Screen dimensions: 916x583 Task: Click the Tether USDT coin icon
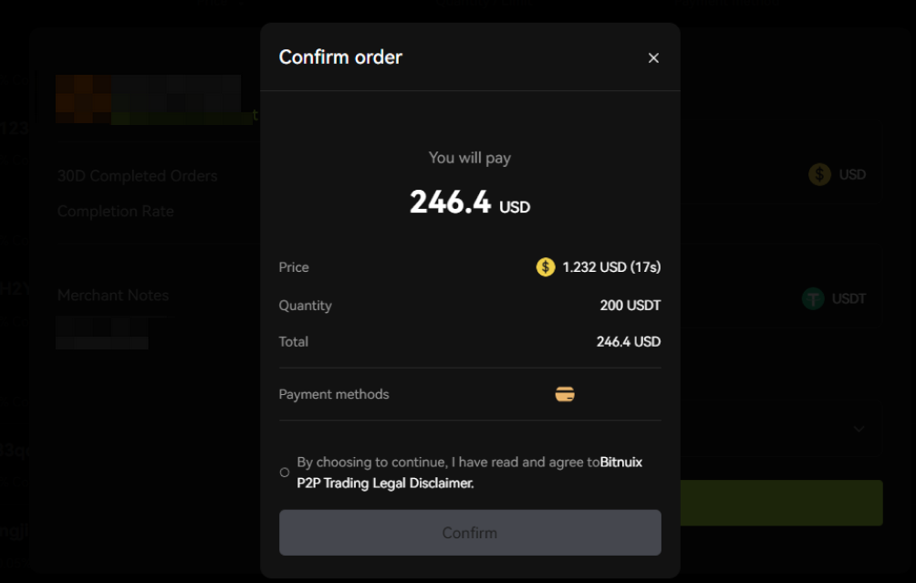point(813,298)
